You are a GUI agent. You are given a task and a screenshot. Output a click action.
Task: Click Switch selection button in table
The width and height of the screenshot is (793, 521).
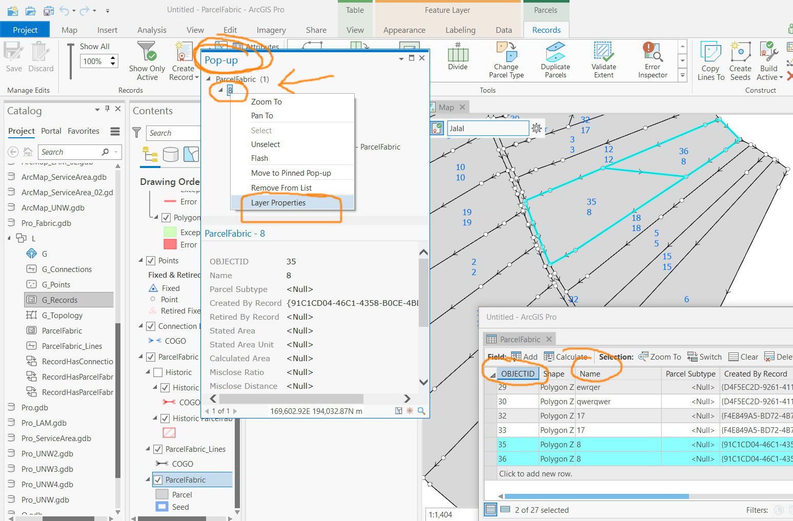(704, 357)
